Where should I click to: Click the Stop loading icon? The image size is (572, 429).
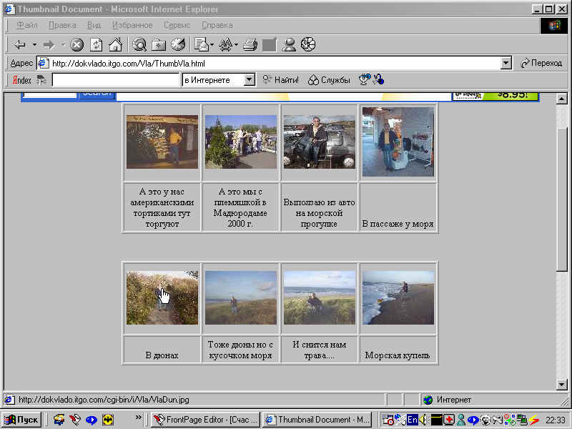(77, 44)
